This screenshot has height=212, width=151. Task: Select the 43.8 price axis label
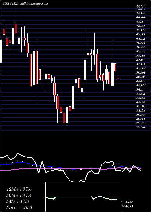pos(140,22)
